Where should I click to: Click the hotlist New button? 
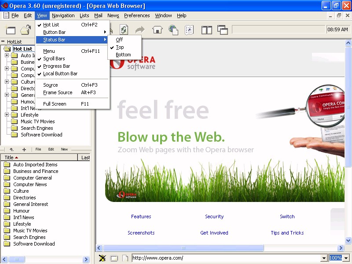pyautogui.click(x=64, y=149)
